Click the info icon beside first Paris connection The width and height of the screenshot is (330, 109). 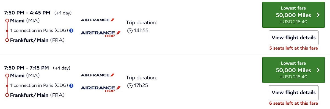(x=71, y=30)
